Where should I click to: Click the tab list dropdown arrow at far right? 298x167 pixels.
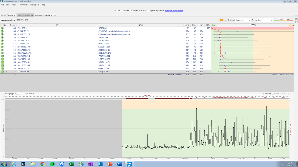pos(297,16)
